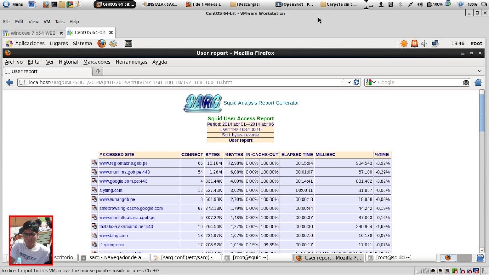The width and height of the screenshot is (489, 275).
Task: Click the User report title cell
Action: 241,140
